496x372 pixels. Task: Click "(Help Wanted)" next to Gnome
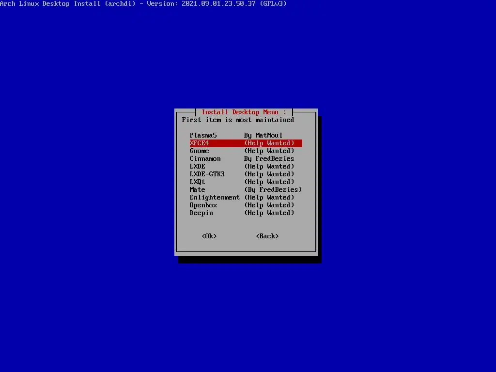pyautogui.click(x=269, y=151)
